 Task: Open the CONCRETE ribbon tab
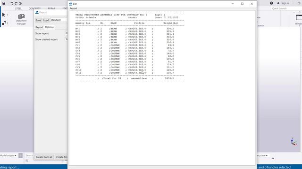point(34,8)
